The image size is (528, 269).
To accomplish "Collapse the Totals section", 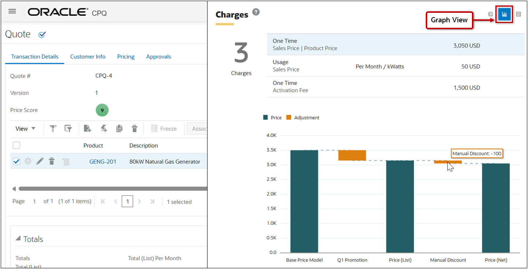I will pyautogui.click(x=18, y=239).
